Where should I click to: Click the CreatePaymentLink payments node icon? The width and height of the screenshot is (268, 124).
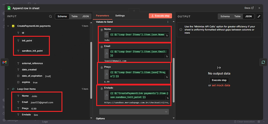pos(13,26)
